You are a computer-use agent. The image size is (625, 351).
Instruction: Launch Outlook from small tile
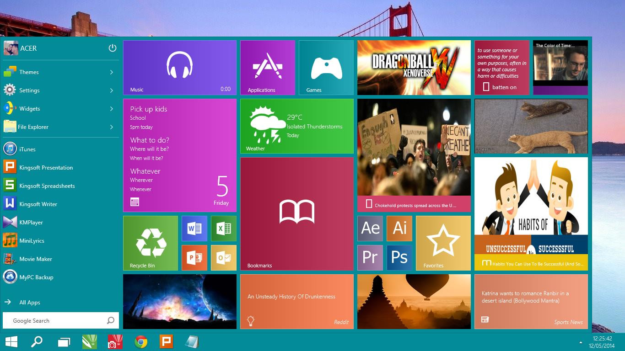pyautogui.click(x=224, y=258)
